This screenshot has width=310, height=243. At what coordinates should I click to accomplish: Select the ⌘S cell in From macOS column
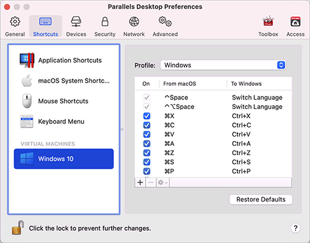[169, 162]
